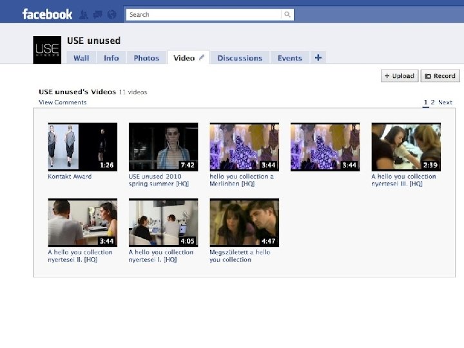
Task: Switch to the Events tab
Action: pyautogui.click(x=290, y=58)
